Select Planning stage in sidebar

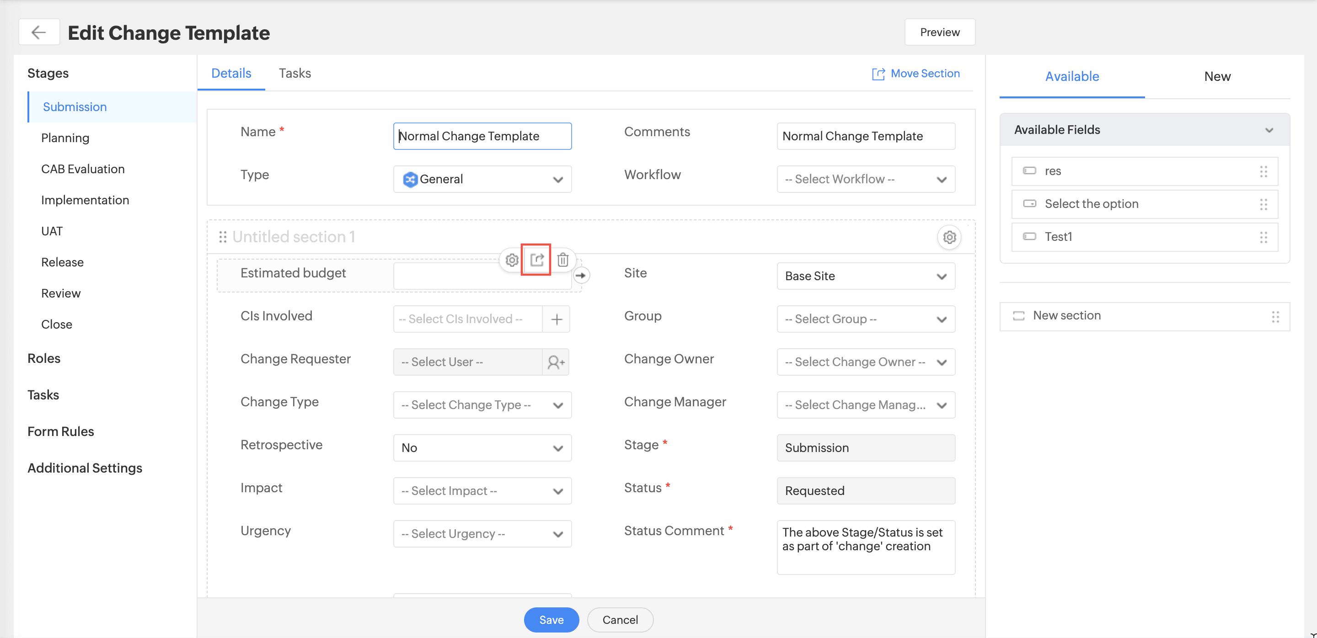(65, 138)
